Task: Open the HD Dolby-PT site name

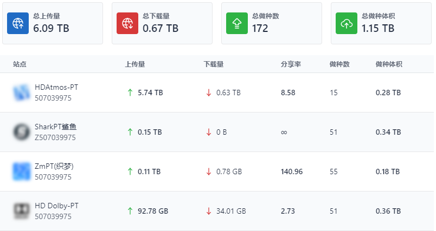Action: click(57, 206)
